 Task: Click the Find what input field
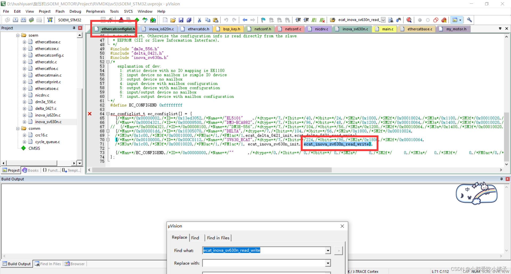(266, 250)
